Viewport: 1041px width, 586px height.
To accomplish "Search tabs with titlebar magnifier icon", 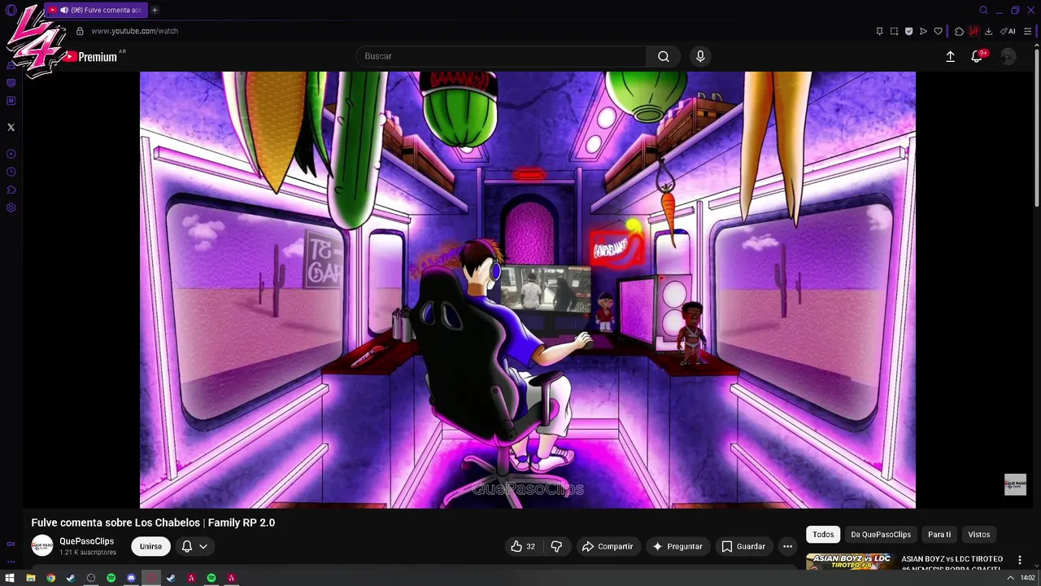I will [983, 10].
